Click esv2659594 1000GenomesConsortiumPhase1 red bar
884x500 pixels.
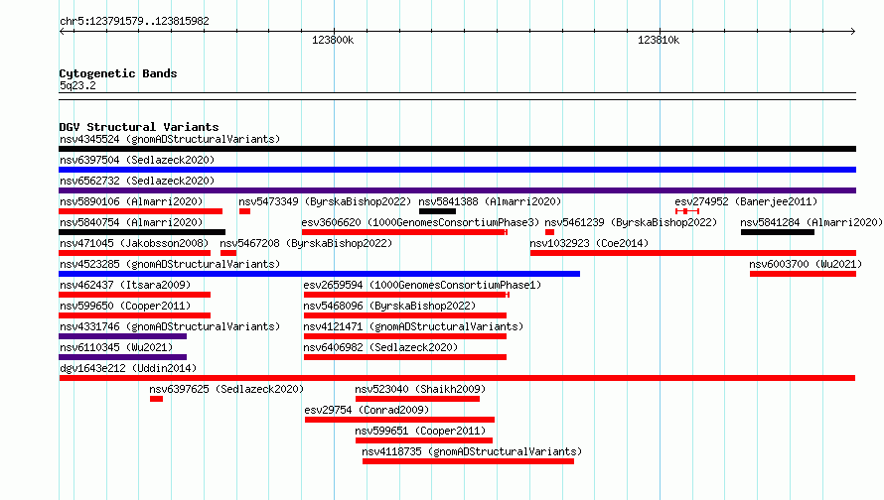click(x=406, y=295)
